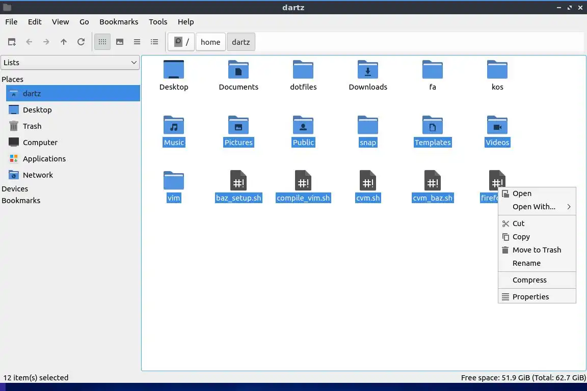This screenshot has width=587, height=391.
Task: Switch to compact view mode
Action: tap(137, 42)
